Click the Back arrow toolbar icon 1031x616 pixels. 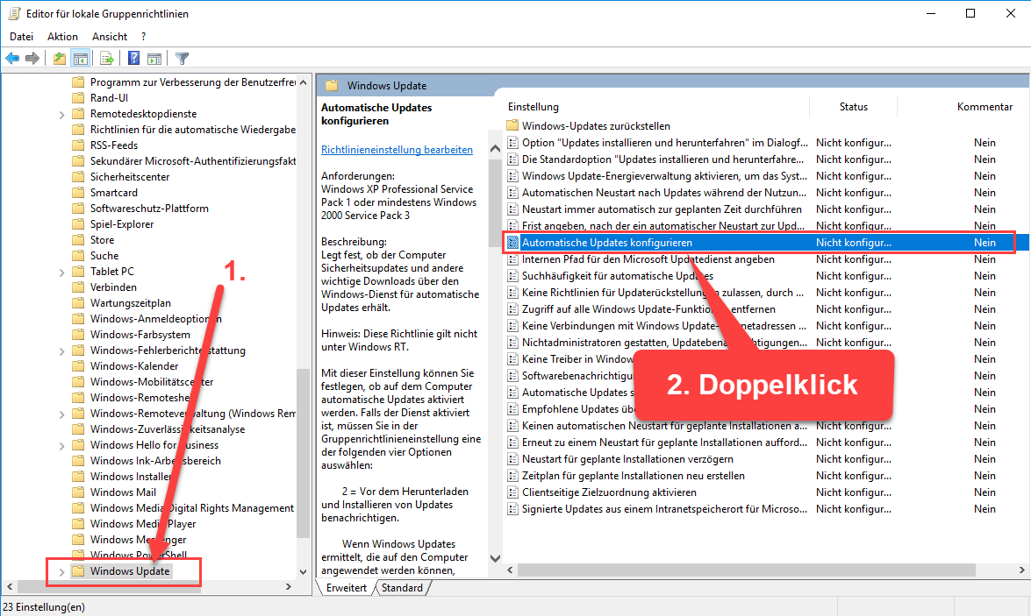point(11,59)
